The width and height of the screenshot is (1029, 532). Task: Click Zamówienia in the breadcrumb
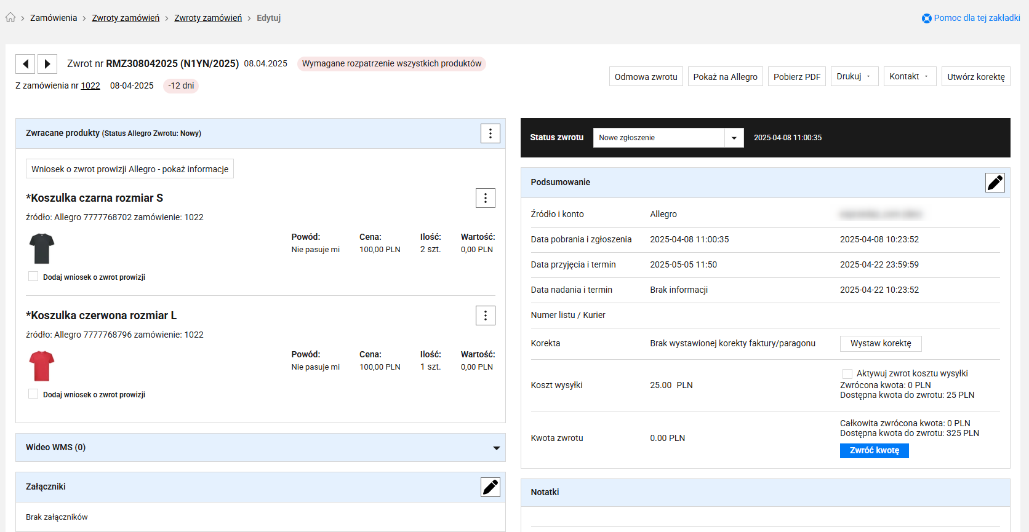(54, 18)
